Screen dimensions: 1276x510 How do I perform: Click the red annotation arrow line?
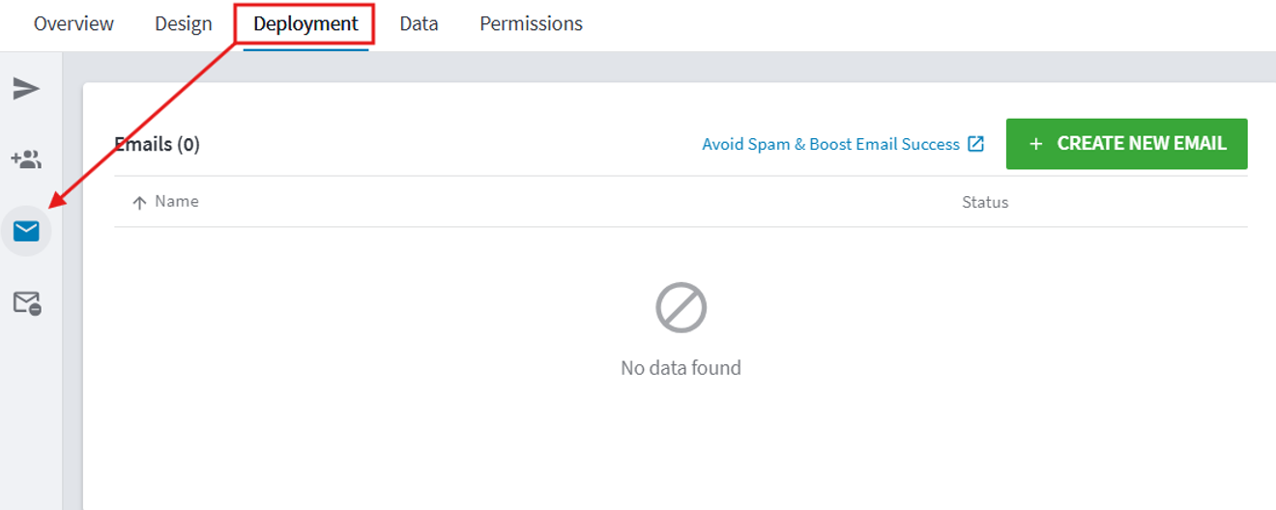tap(145, 124)
